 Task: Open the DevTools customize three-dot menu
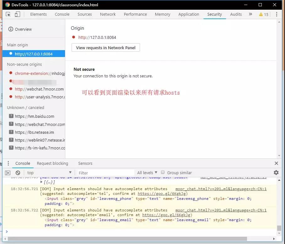[277, 14]
